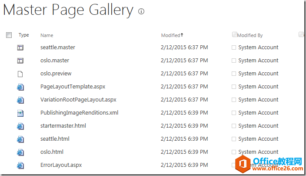Click the info icon beside Master Page Gallery
Image resolution: width=306 pixels, height=176 pixels.
[x=141, y=12]
